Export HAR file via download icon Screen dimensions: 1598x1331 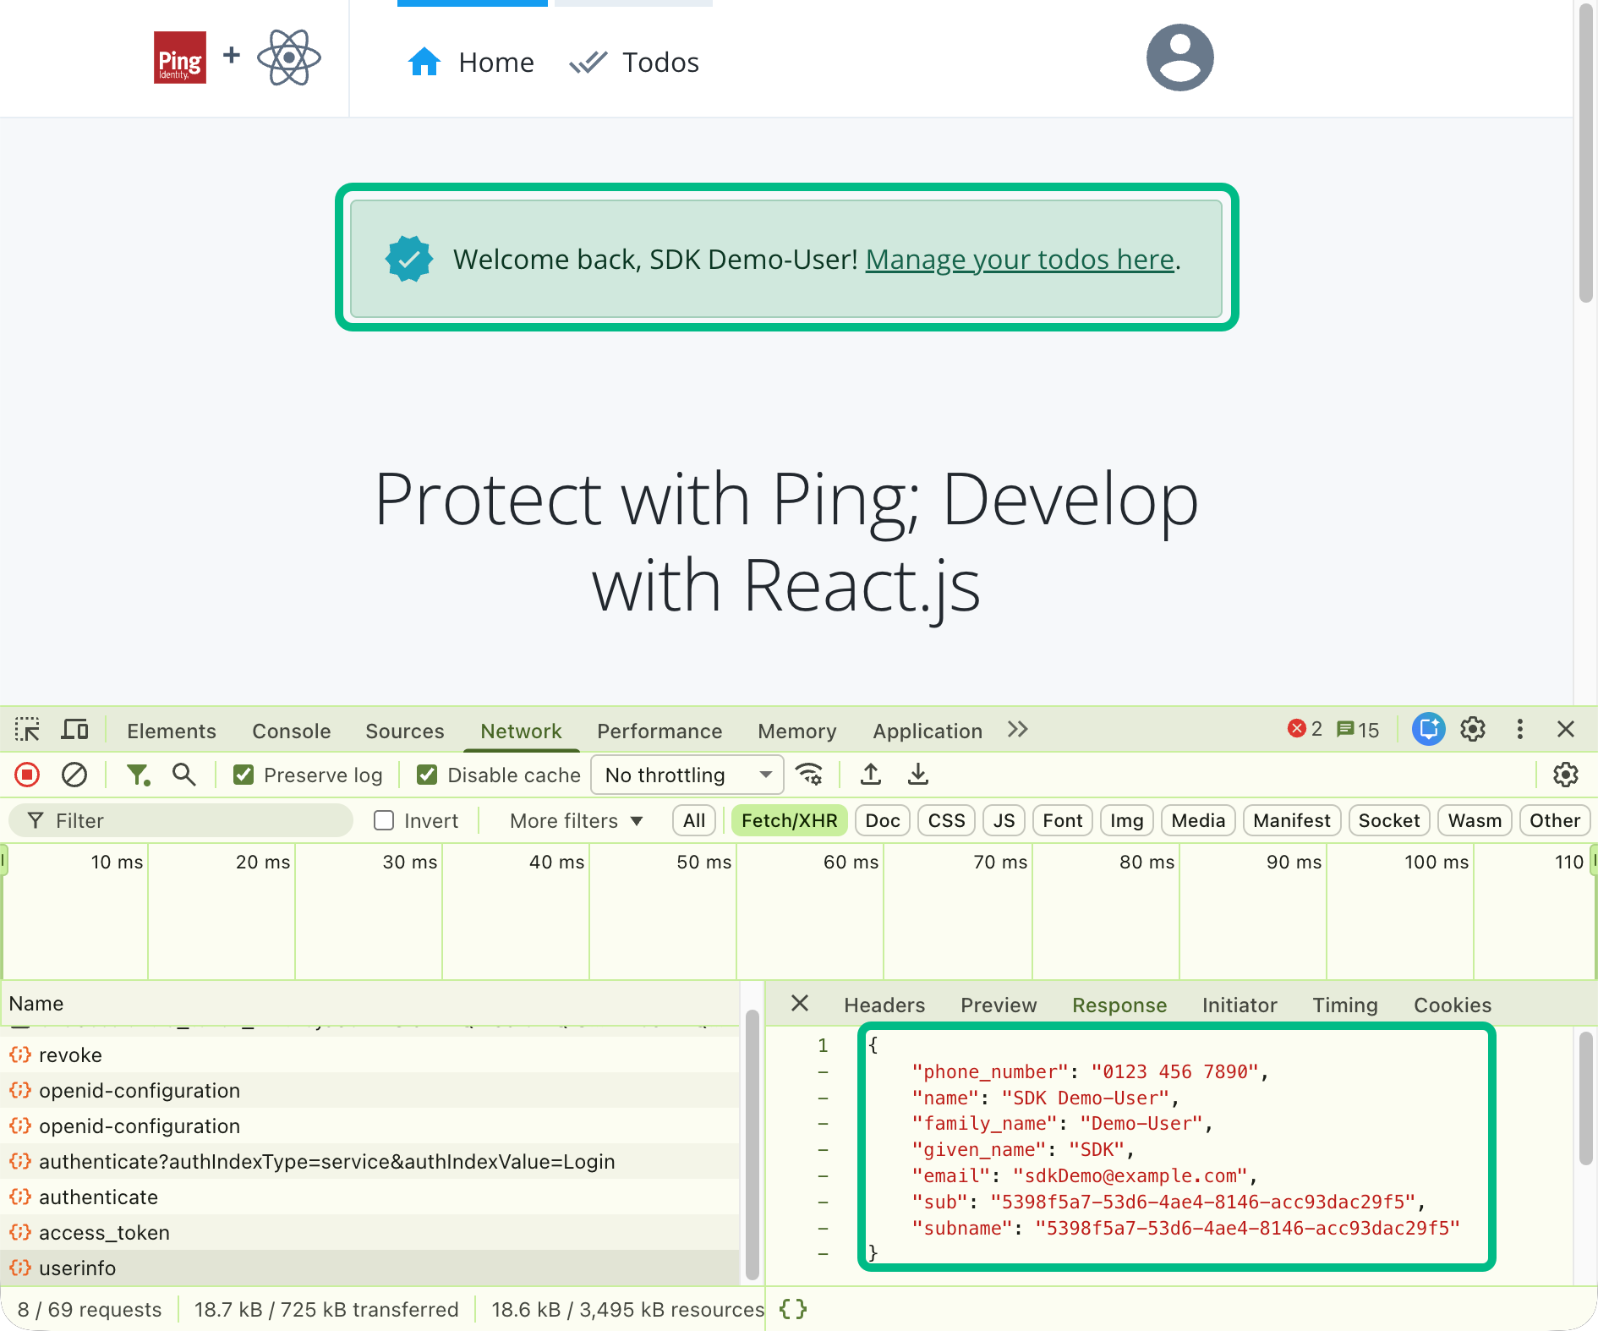(x=917, y=774)
